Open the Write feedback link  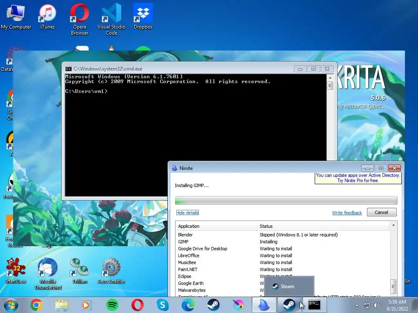(347, 213)
